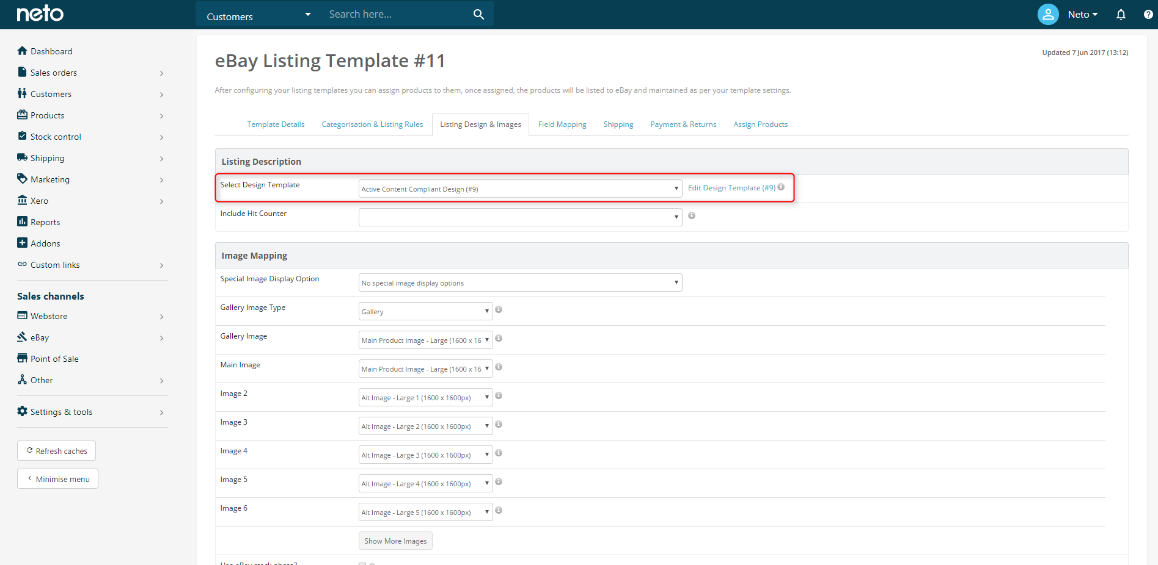Click the Minimise menu button
The width and height of the screenshot is (1158, 565).
(x=57, y=479)
